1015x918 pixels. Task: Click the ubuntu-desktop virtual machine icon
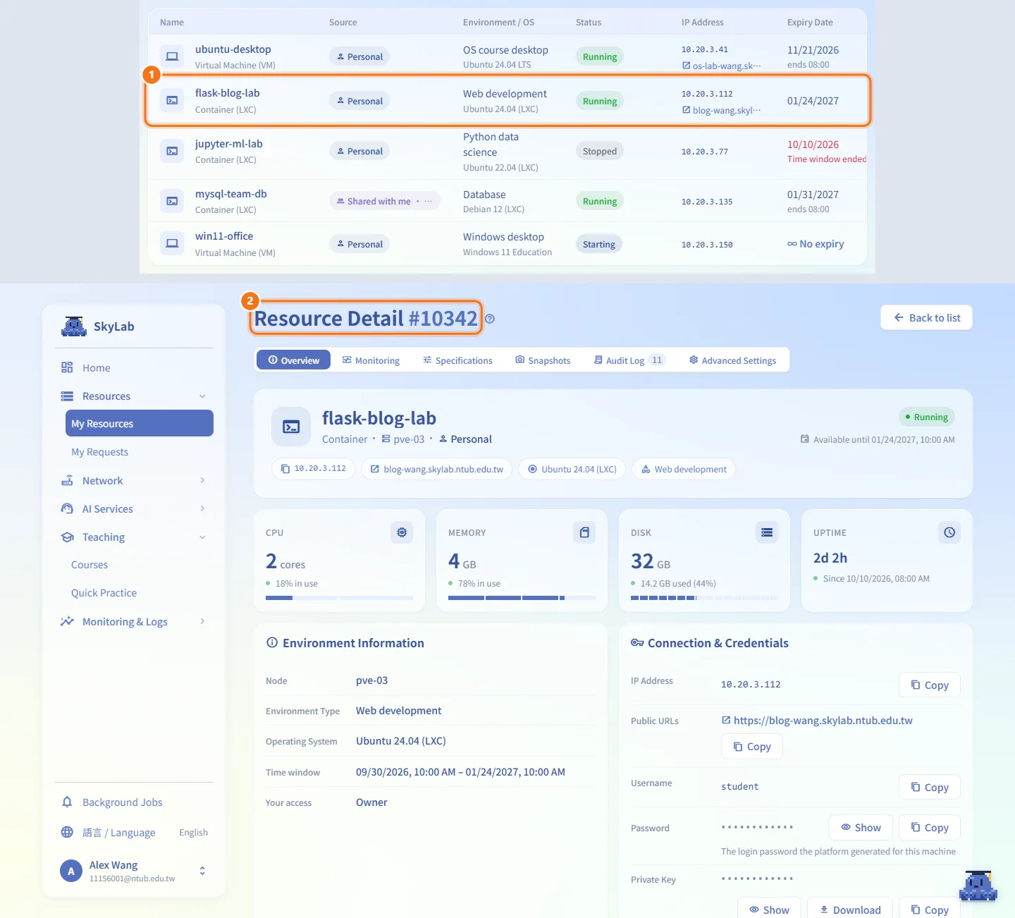[x=172, y=56]
